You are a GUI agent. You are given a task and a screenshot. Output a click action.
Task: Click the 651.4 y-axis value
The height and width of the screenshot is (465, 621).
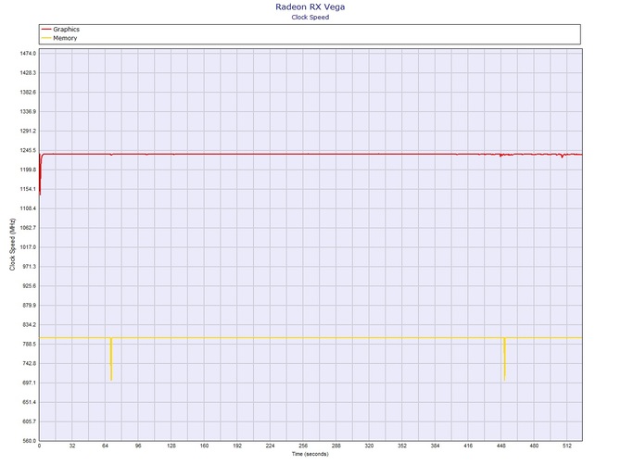click(29, 402)
